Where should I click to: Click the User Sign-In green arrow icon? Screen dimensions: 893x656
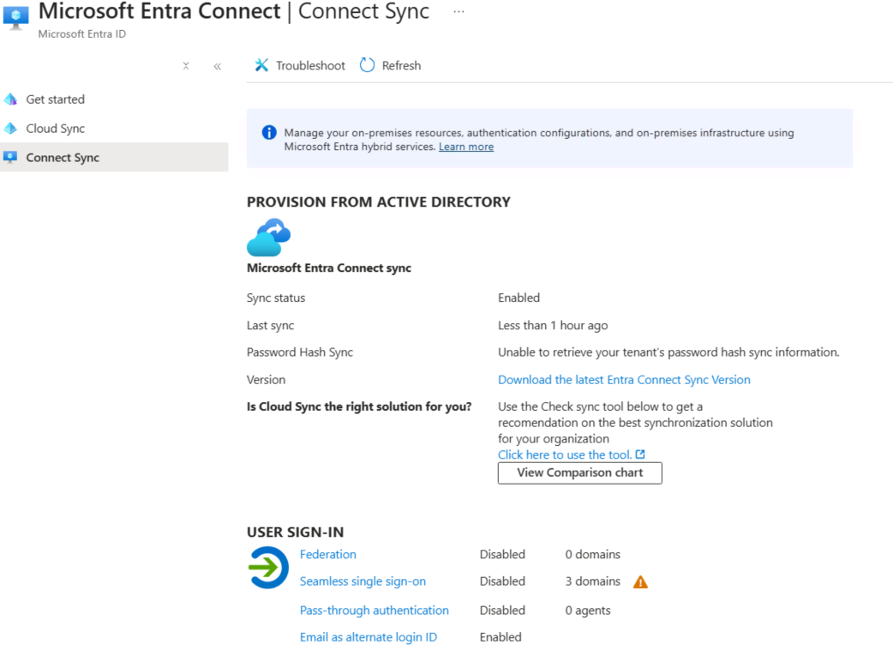pyautogui.click(x=268, y=567)
